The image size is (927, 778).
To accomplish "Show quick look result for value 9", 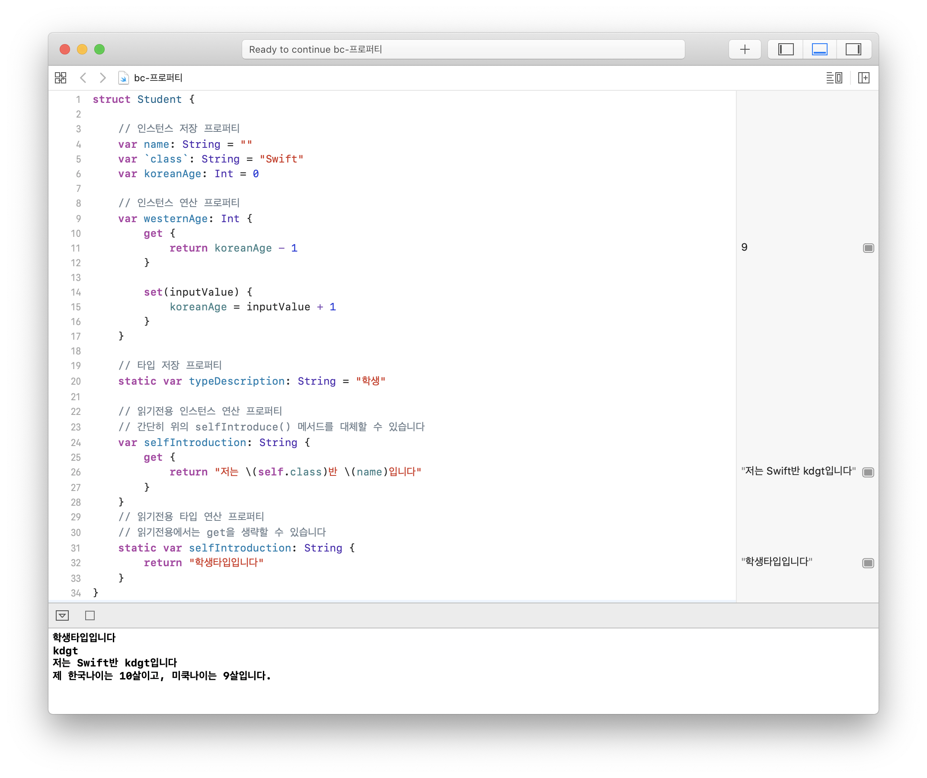I will 868,248.
